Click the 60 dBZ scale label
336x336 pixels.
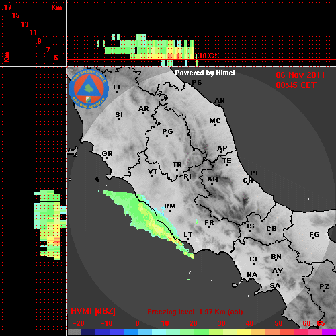tap(306, 323)
